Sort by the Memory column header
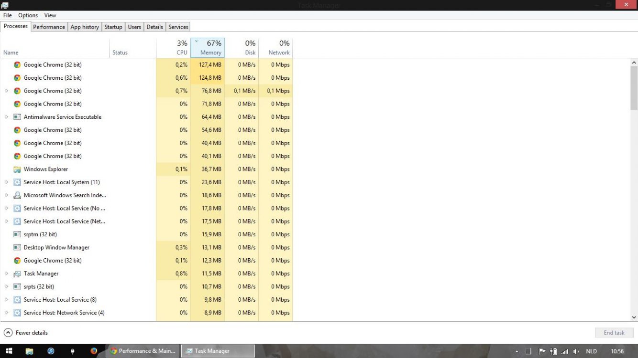The image size is (638, 358). 208,48
